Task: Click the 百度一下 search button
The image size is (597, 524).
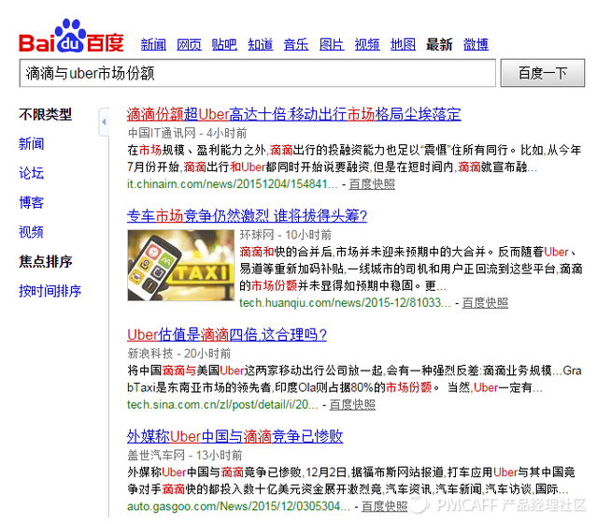Action: pyautogui.click(x=543, y=73)
